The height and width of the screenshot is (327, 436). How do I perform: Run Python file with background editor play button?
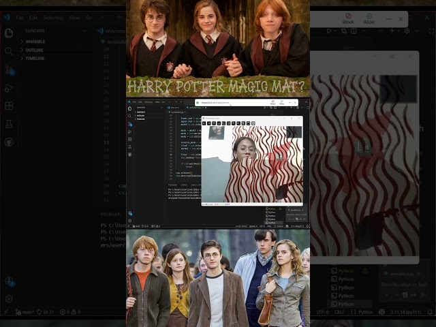(x=329, y=31)
